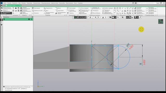Expand the Изменение геометрии panel arrow
Image resolution: width=166 pixels, height=93 pixels.
coord(112,15)
